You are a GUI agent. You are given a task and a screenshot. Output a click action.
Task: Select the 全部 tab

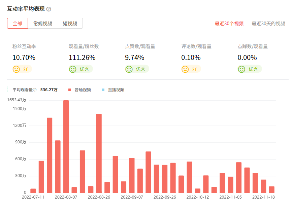18,24
